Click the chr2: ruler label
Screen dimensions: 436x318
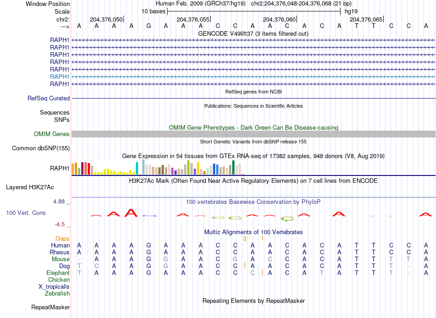pos(63,19)
